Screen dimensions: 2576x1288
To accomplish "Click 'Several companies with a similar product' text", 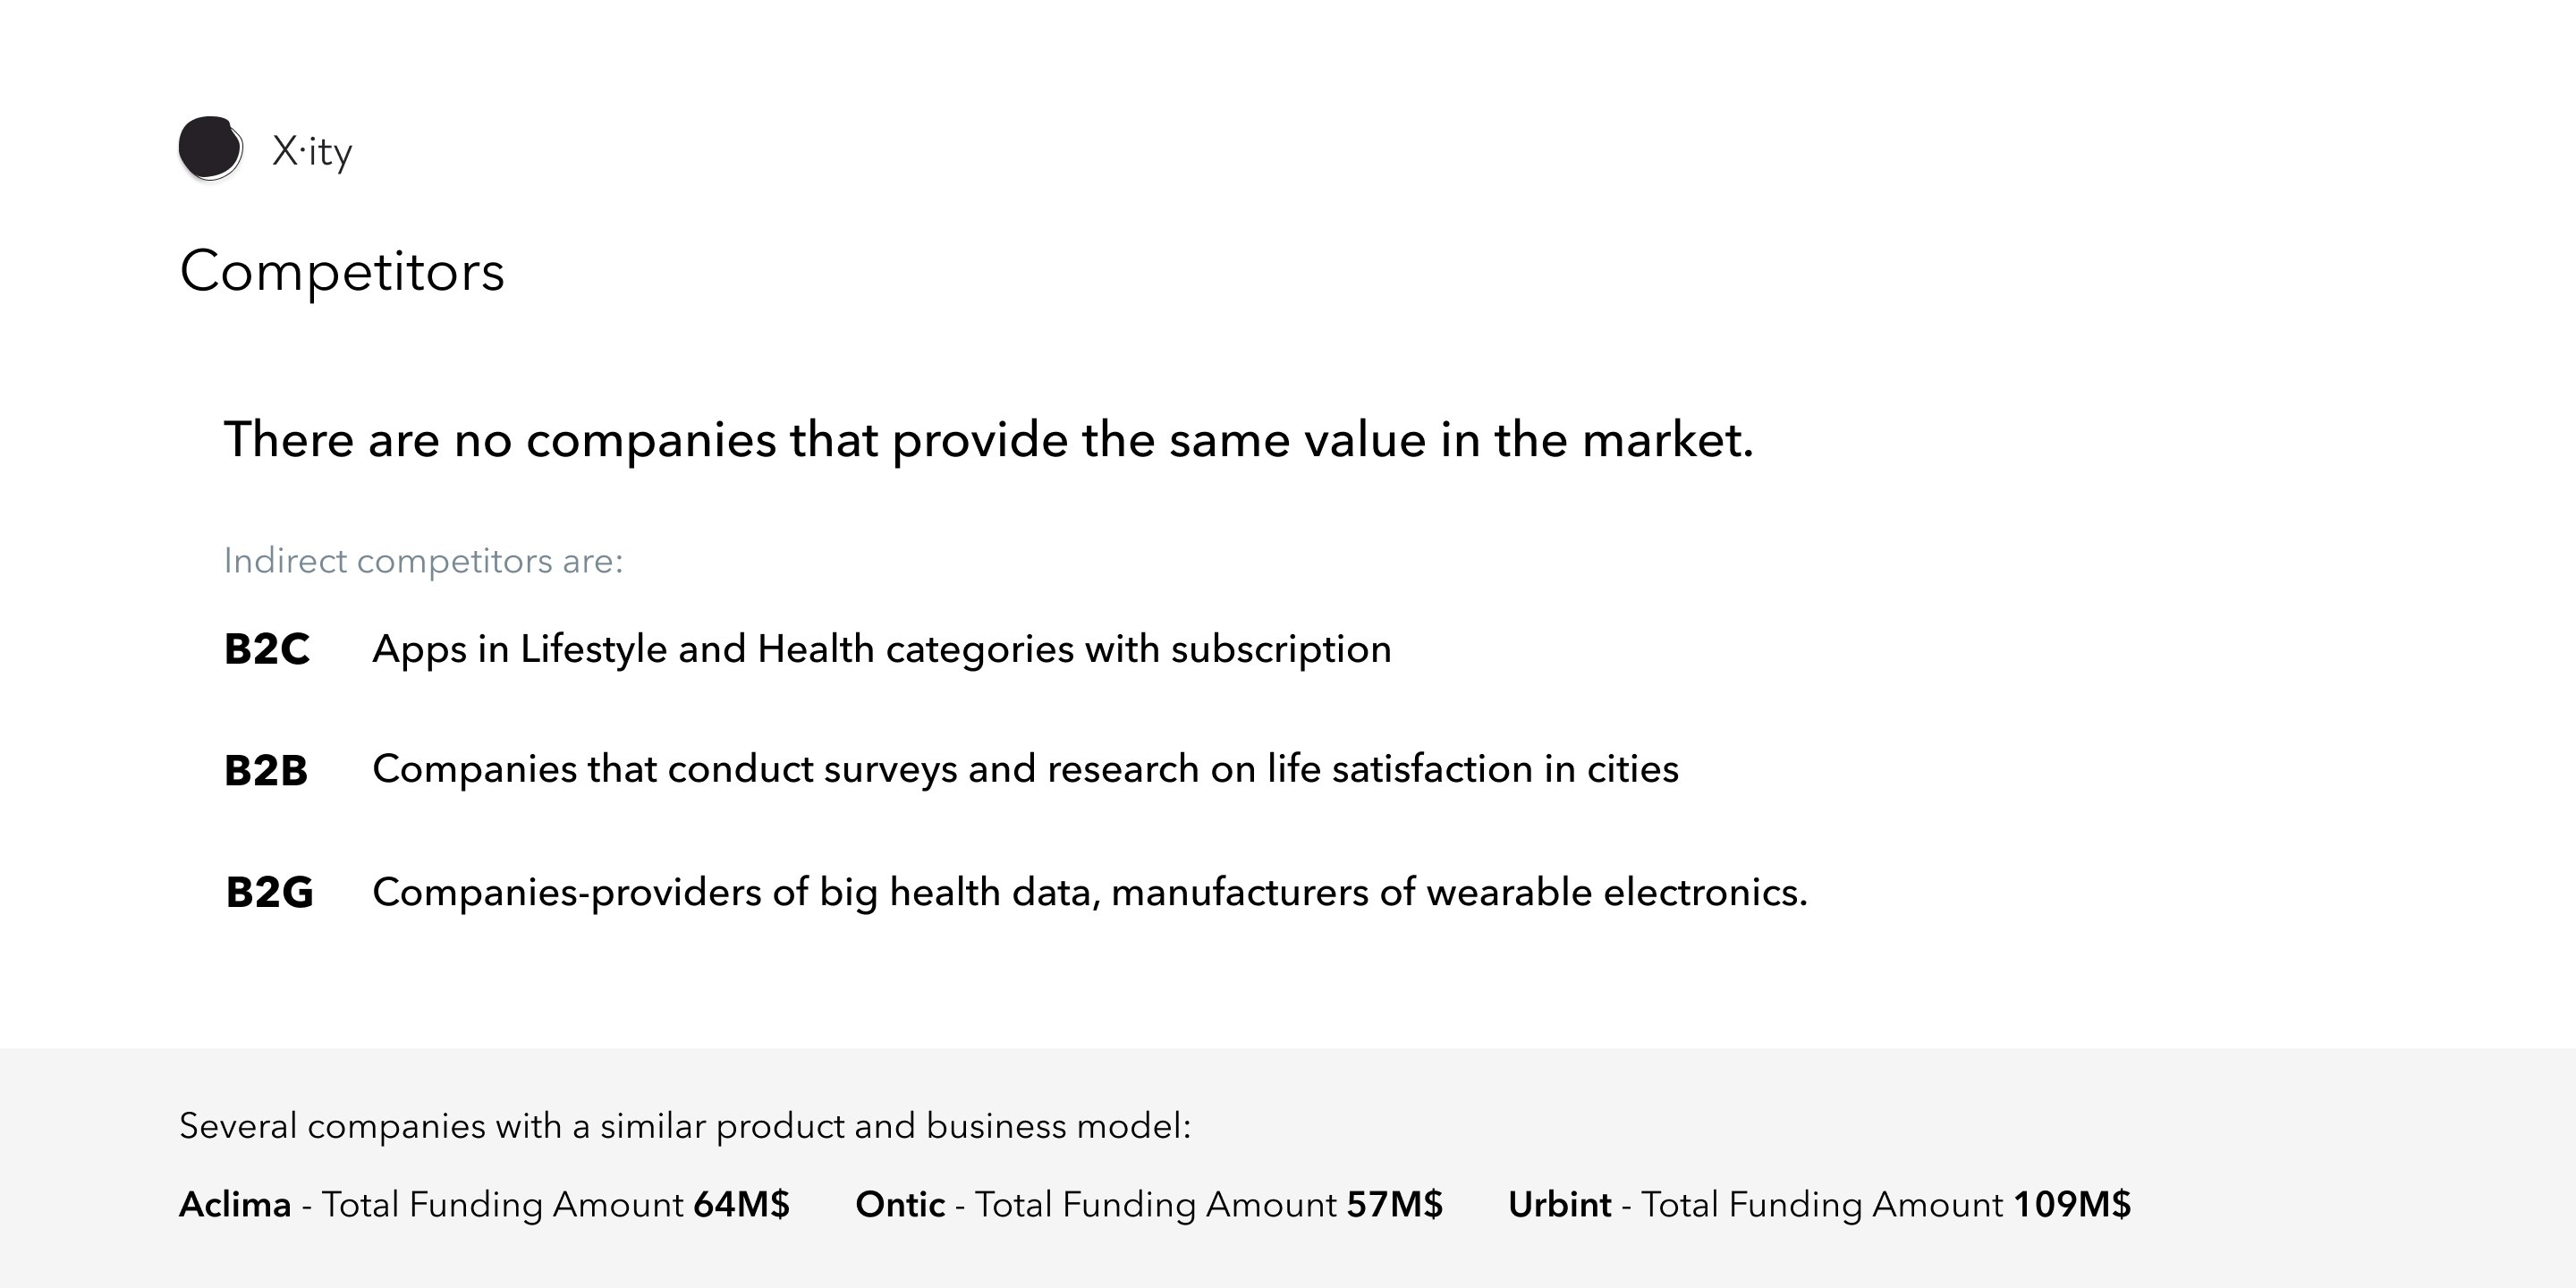I will pos(685,1127).
